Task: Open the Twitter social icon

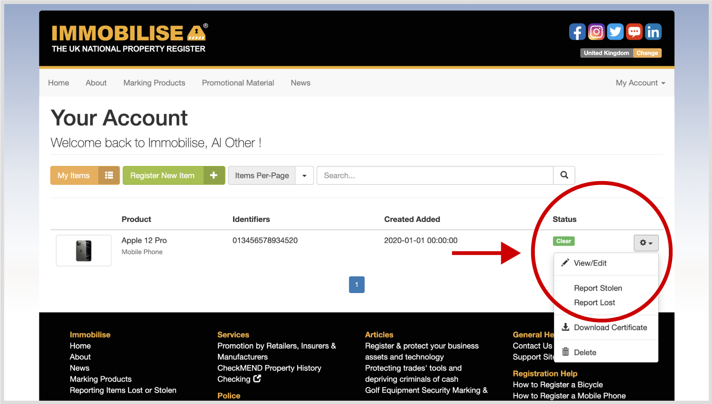Action: click(x=615, y=32)
